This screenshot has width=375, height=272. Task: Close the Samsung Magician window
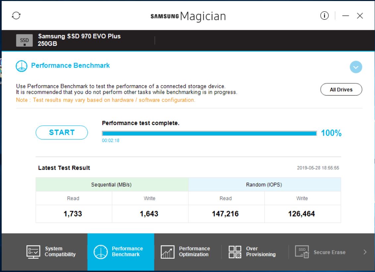[x=360, y=16]
